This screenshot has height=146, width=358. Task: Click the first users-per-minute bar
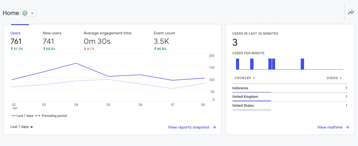[x=238, y=64]
